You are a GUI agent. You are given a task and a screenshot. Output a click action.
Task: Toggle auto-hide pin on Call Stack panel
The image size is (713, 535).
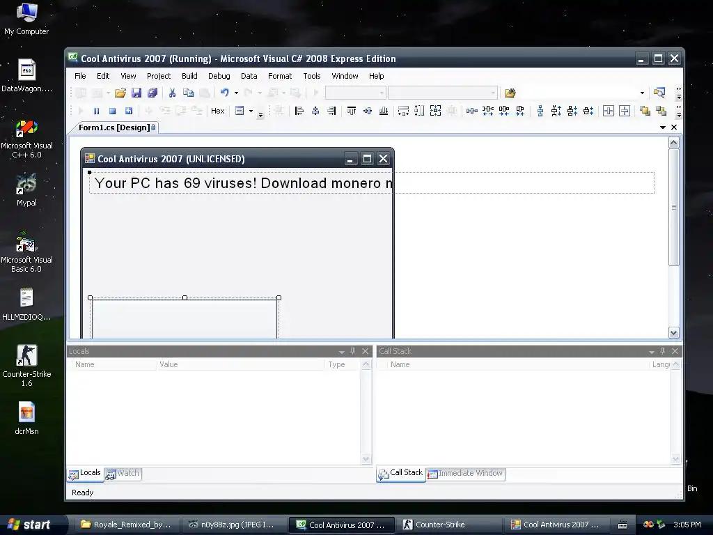tap(663, 351)
